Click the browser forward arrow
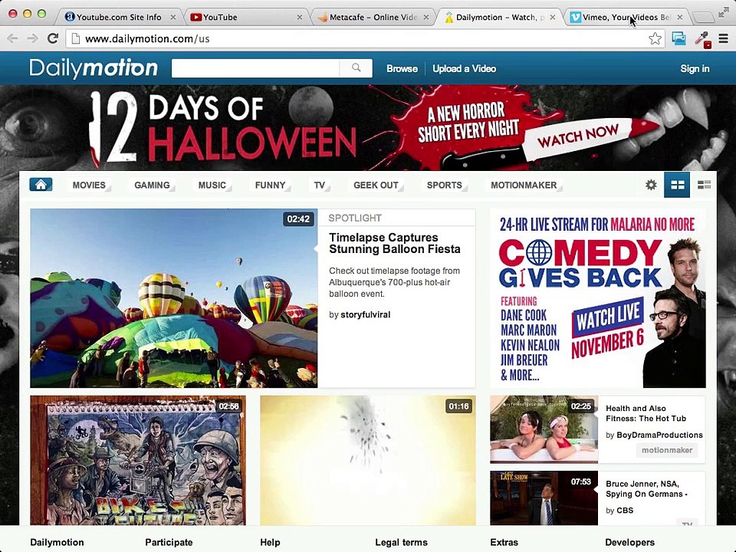Viewport: 736px width, 552px height. 32,38
